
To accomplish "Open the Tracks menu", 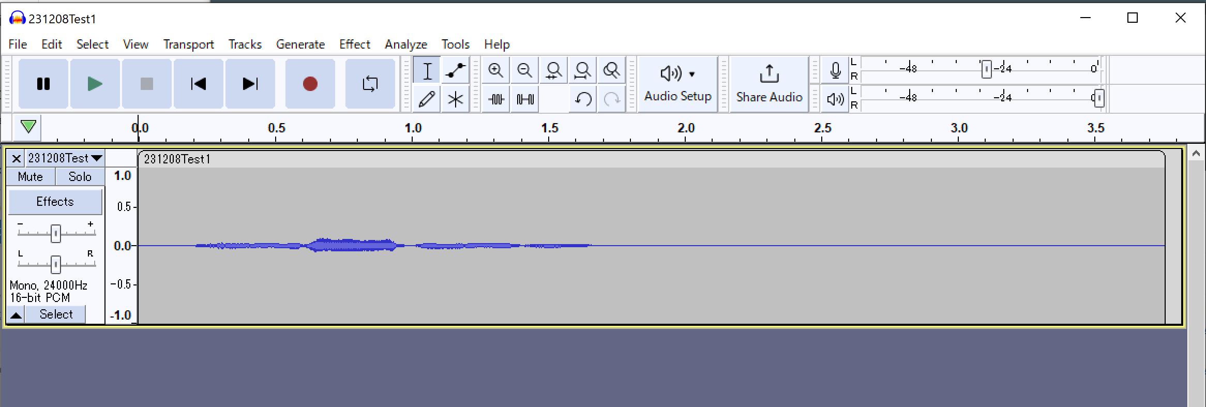I will point(245,44).
